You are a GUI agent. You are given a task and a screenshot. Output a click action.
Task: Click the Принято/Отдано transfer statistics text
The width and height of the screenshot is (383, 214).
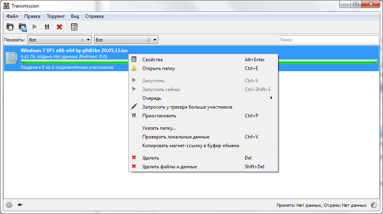pos(322,205)
